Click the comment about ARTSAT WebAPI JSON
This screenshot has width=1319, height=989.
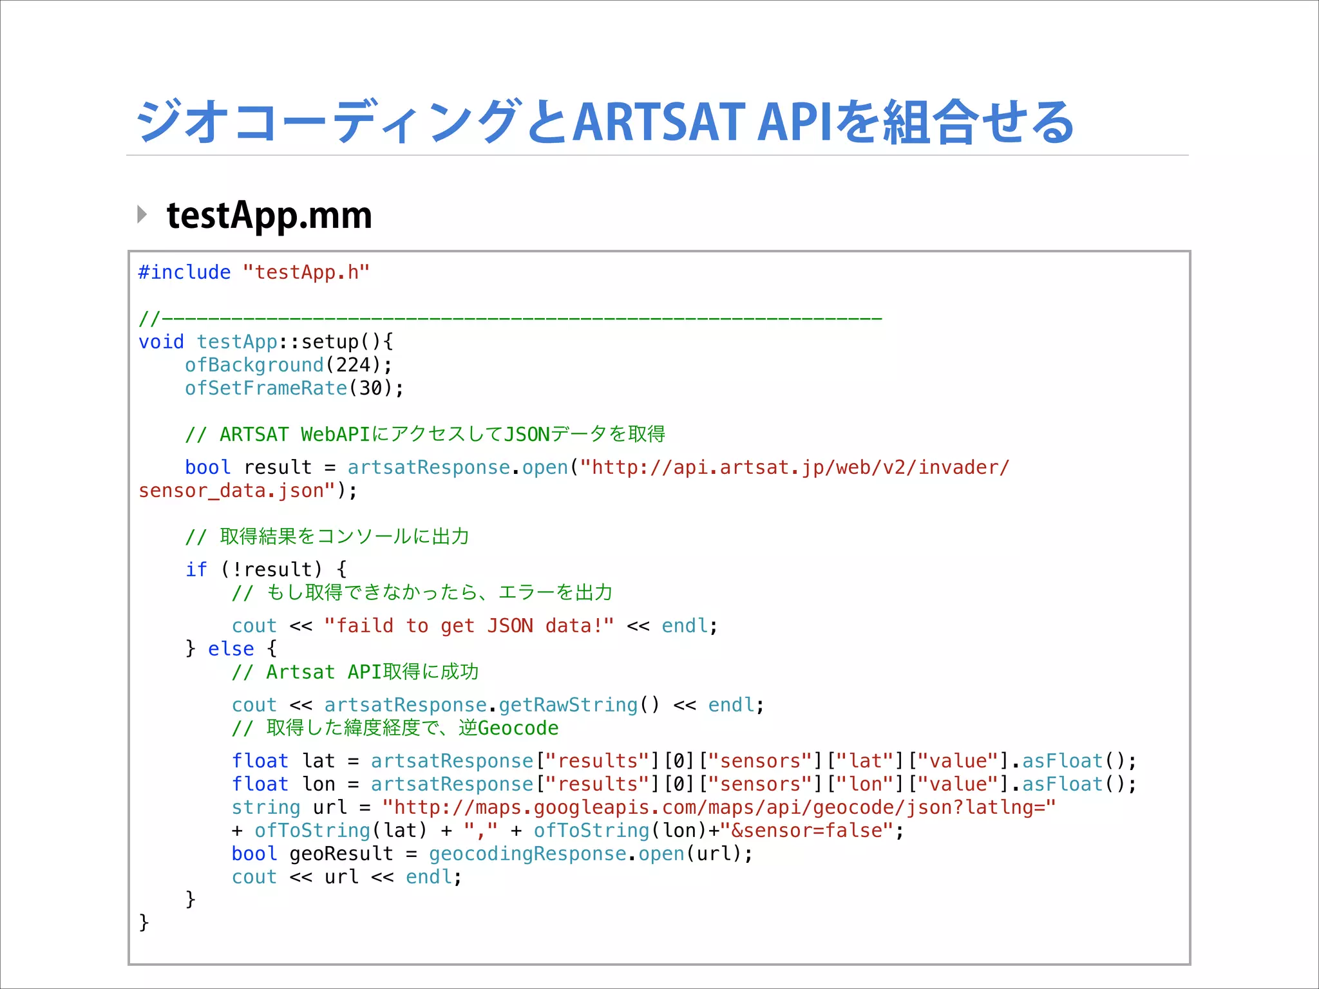[425, 434]
